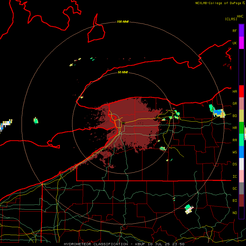The image size is (246, 246).
Task: Click the 'UK' legend label
Action: 235,43
